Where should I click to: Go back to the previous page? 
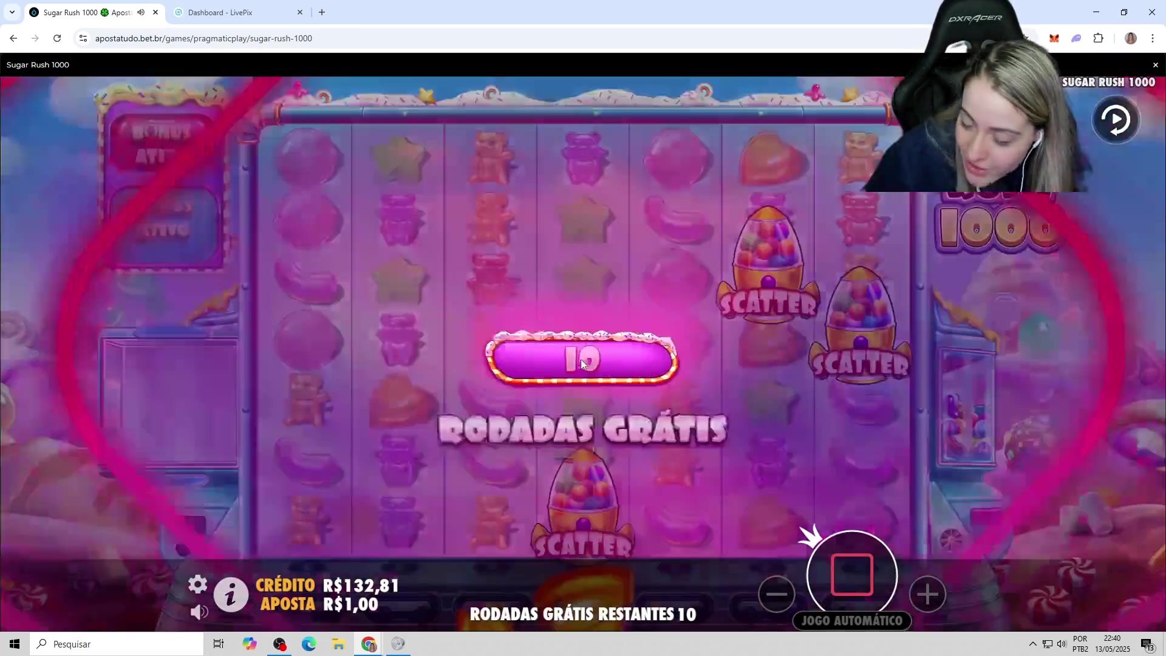click(13, 38)
